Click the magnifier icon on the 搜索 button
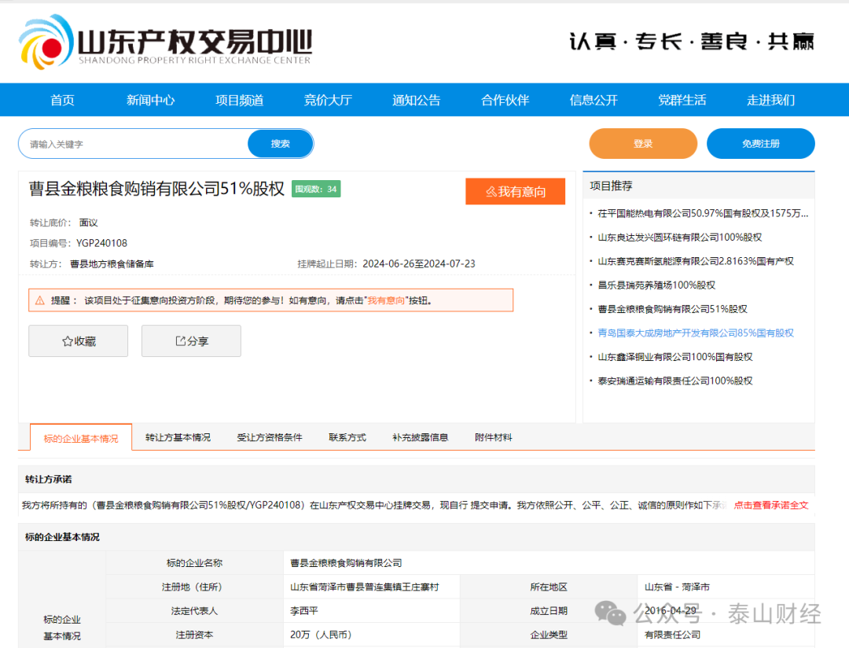The width and height of the screenshot is (849, 648). coord(280,143)
